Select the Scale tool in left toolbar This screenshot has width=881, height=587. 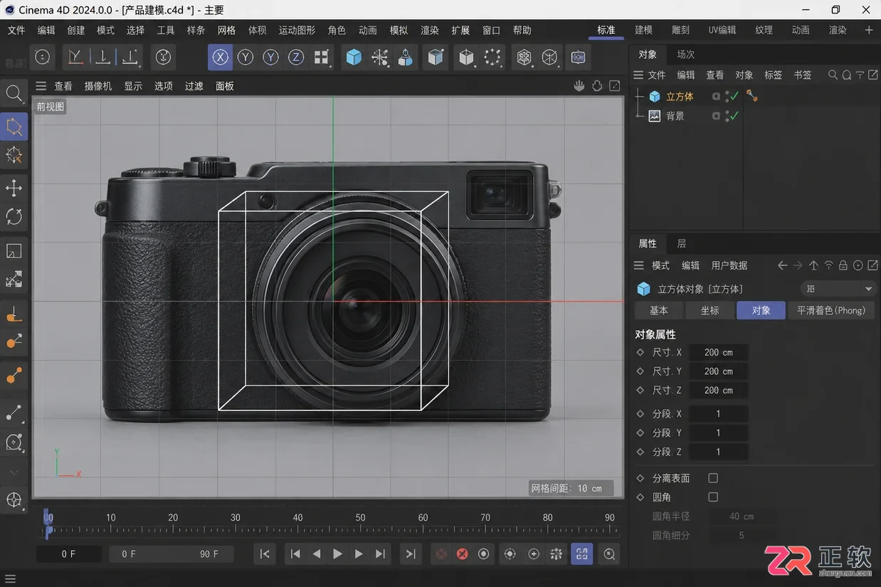(x=14, y=250)
